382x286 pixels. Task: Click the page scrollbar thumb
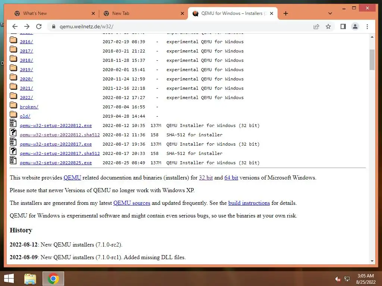click(x=372, y=60)
